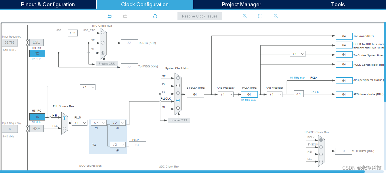Select SYSCLK in USART1 Clock Mux
Viewport: 386px width, 173px height.
[321, 147]
